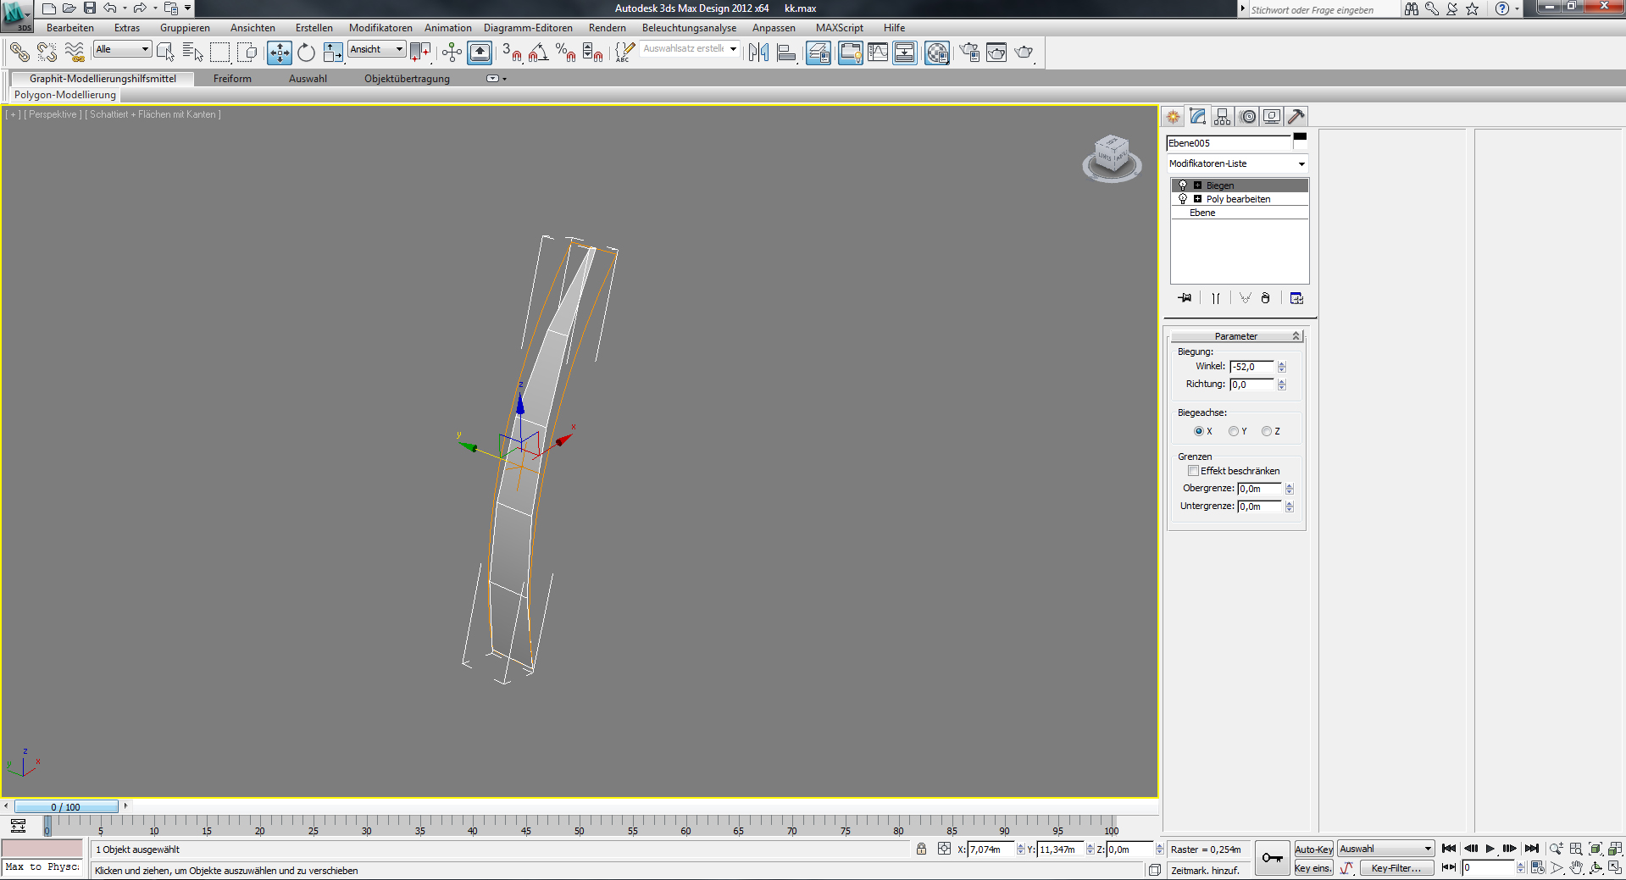
Task: Click Polygon-Modellierung panel label
Action: point(65,95)
